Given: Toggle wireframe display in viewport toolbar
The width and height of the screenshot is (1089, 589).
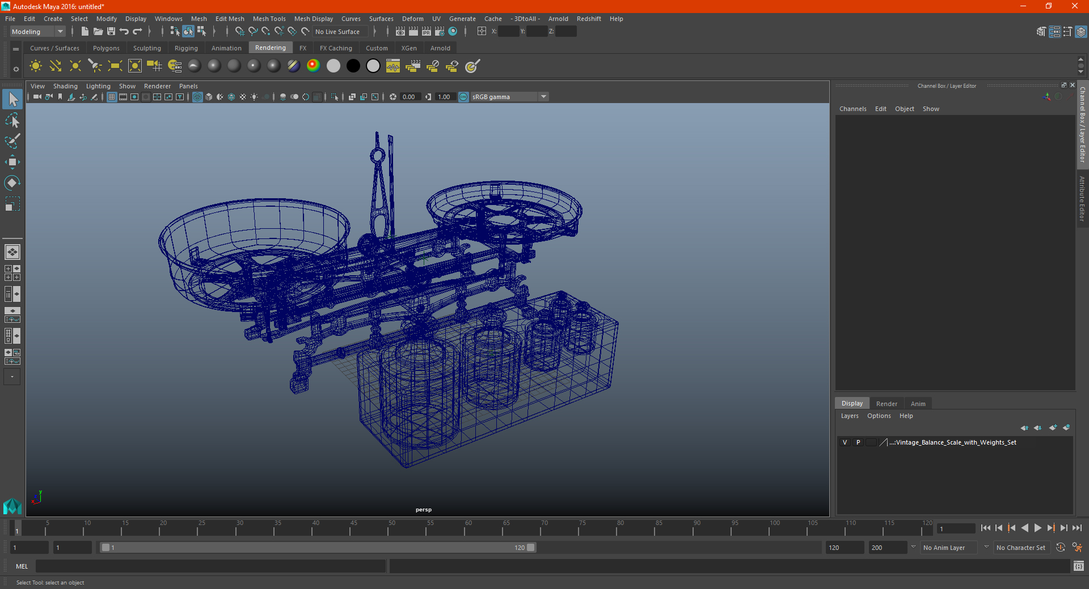Looking at the screenshot, I should [197, 97].
